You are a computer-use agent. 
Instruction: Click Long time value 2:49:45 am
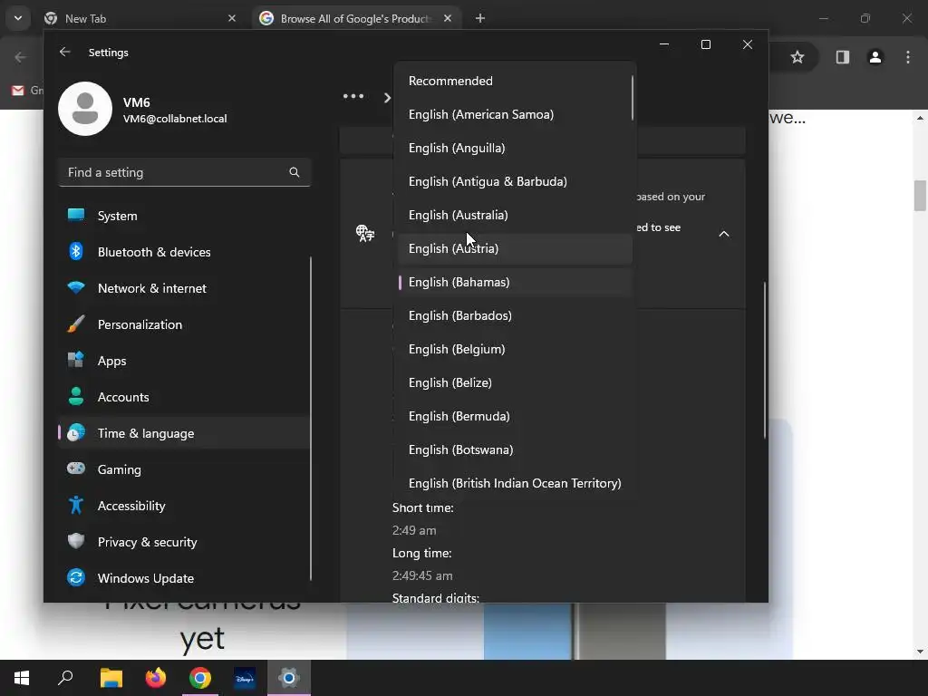[422, 575]
